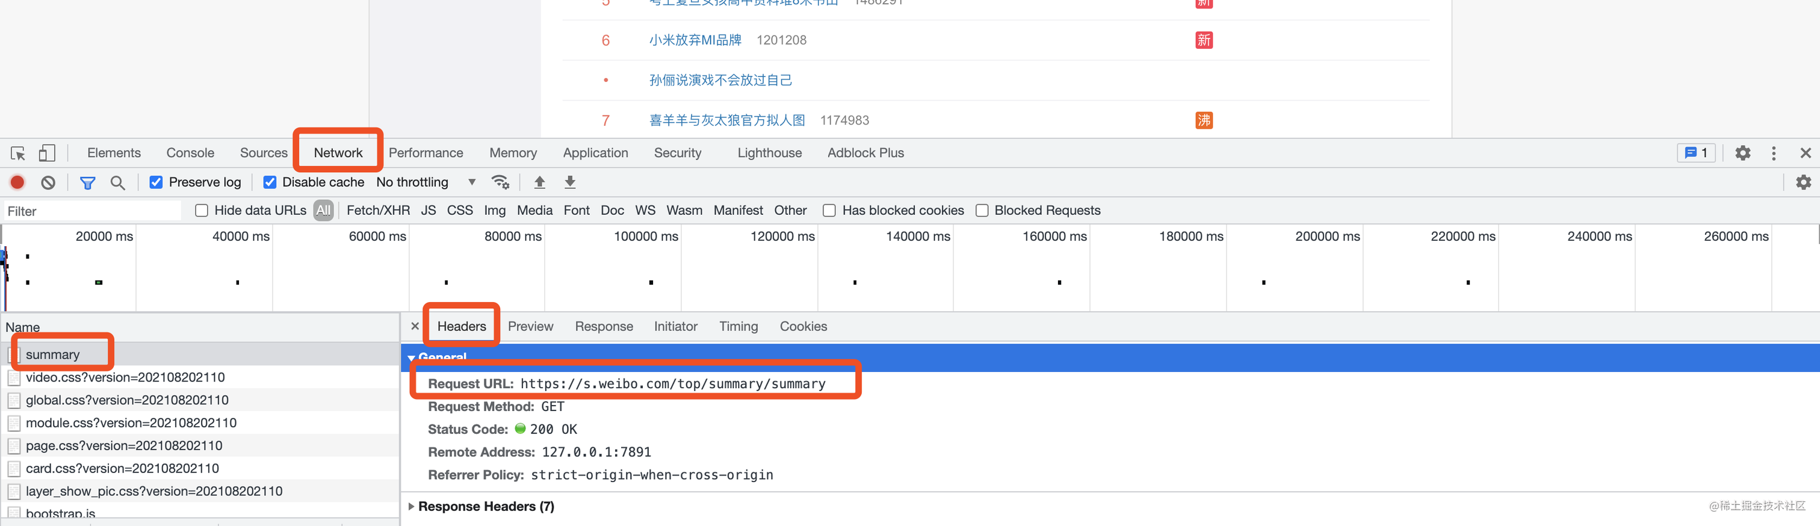
Task: Select file icon of global.css row
Action: 14,400
